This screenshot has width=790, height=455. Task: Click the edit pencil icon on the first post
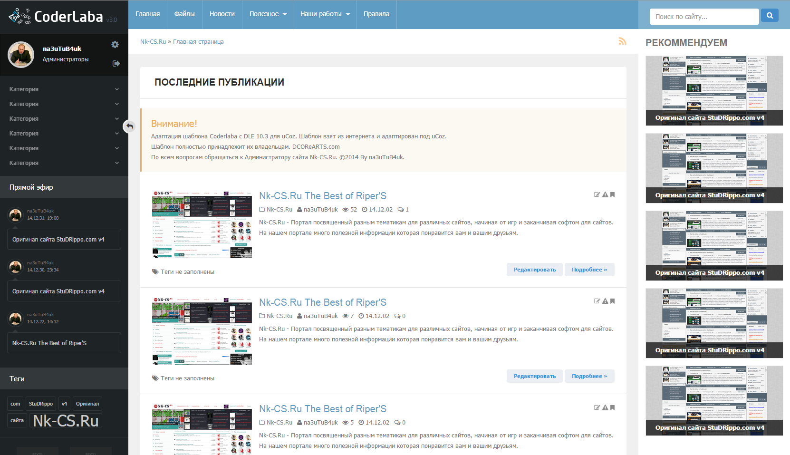click(x=597, y=194)
